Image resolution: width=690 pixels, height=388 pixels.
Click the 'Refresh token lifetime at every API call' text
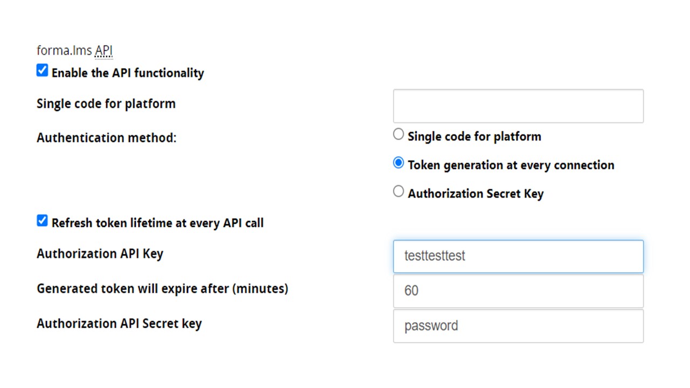point(157,223)
